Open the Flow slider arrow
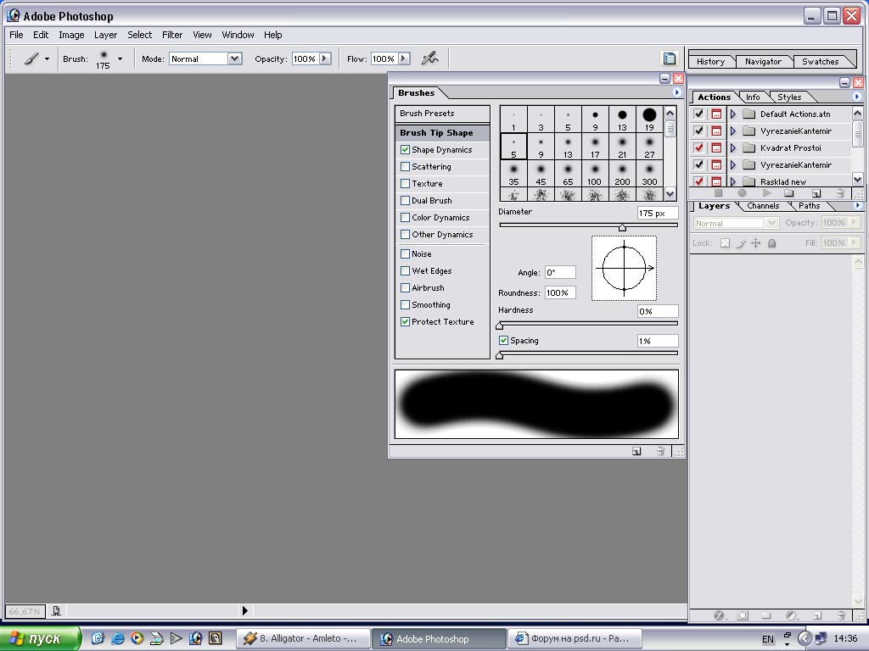The width and height of the screenshot is (869, 651). tap(403, 58)
